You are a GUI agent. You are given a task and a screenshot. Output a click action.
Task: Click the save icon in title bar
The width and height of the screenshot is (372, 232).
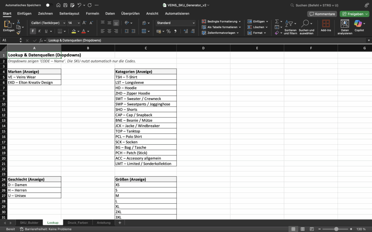[65, 5]
